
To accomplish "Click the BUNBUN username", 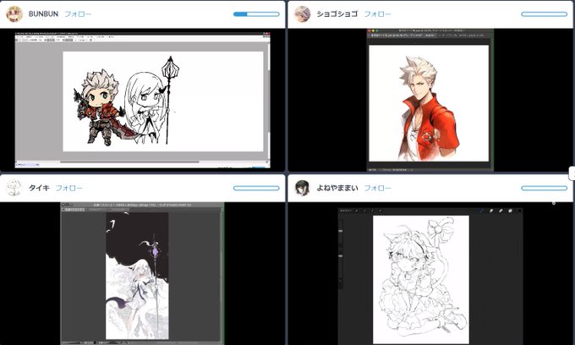I will 43,14.
